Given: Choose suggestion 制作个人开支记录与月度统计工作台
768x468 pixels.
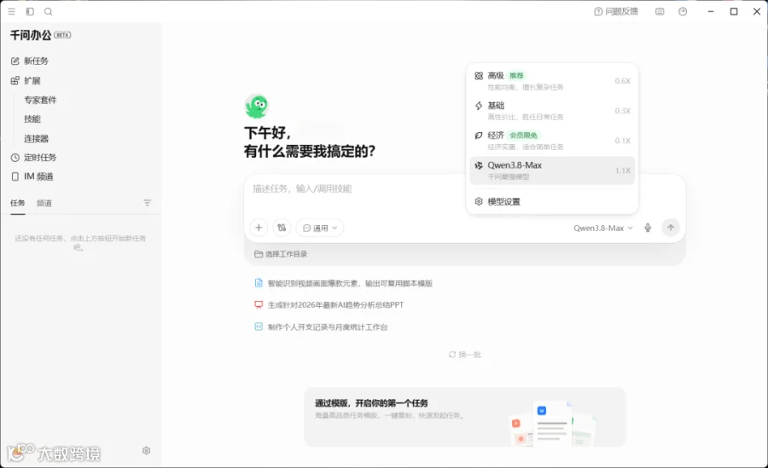Looking at the screenshot, I should 321,326.
